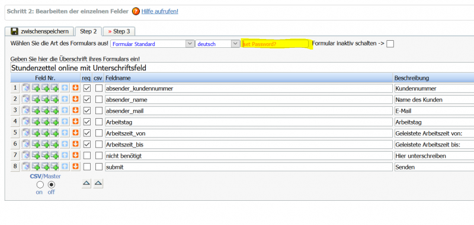Click field number button 7
The width and height of the screenshot is (474, 225).
point(15,155)
